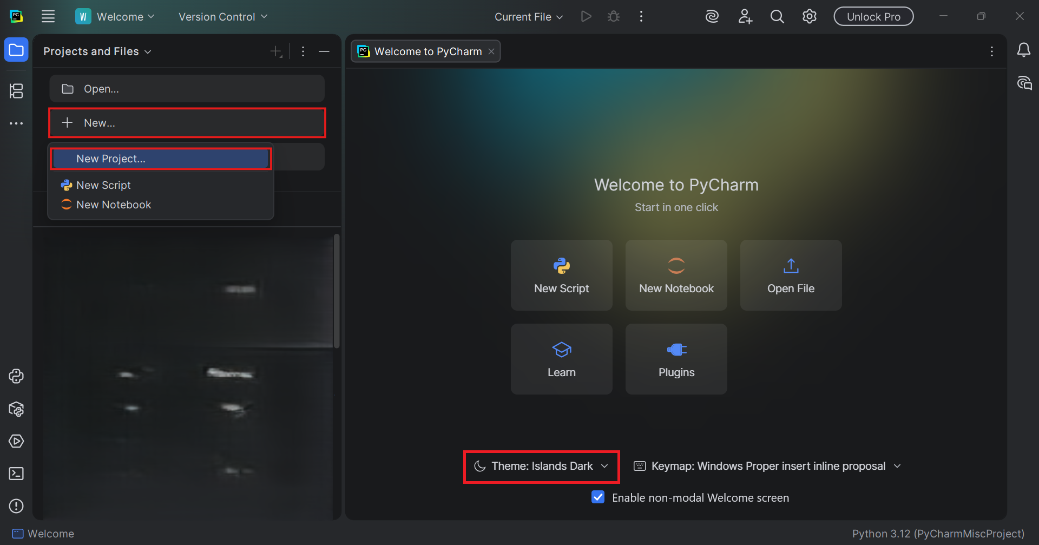
Task: Uncheck Enable non-modal Welcome screen
Action: pos(598,497)
